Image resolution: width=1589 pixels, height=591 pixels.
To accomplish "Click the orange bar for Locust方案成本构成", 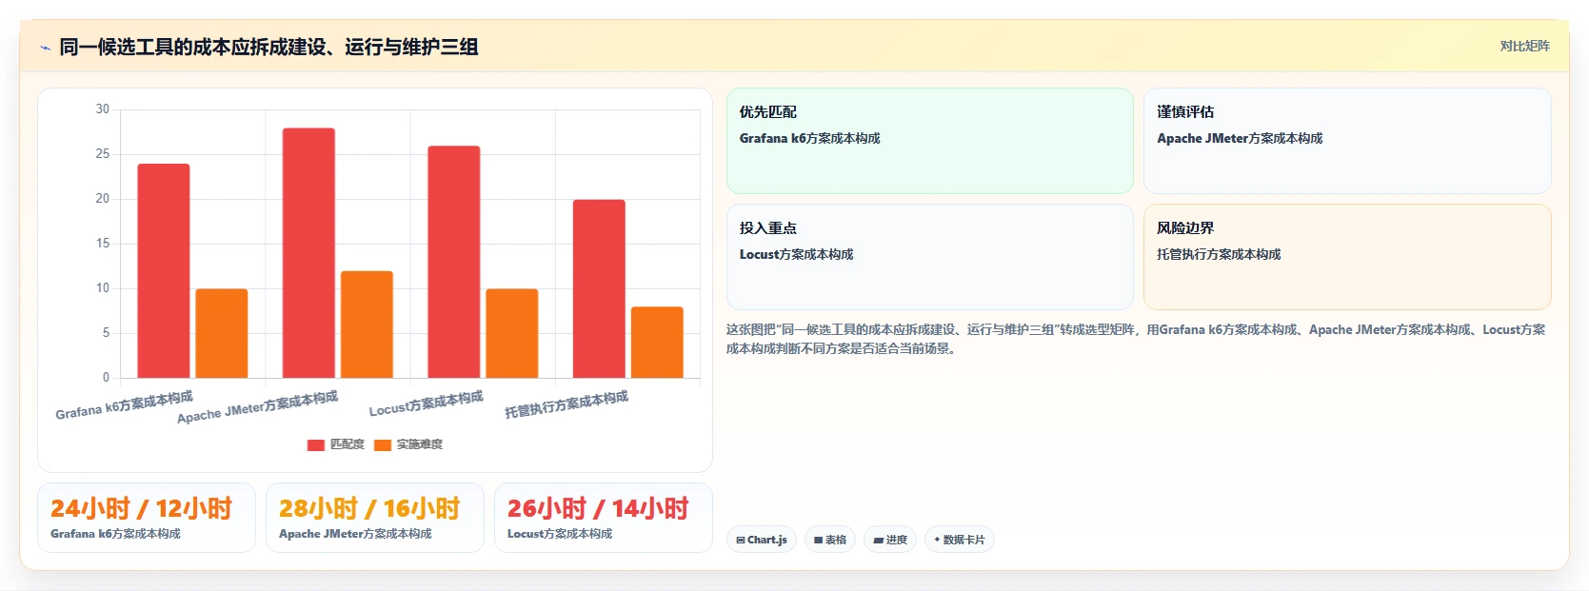I will [x=512, y=333].
